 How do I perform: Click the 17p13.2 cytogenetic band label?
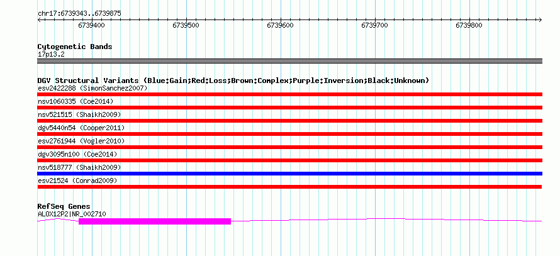point(51,55)
